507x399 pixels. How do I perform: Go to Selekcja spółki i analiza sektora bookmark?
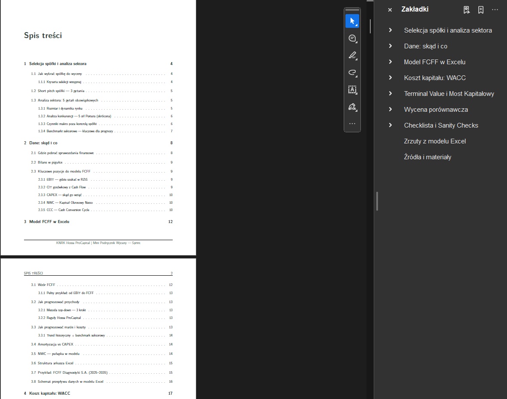448,30
